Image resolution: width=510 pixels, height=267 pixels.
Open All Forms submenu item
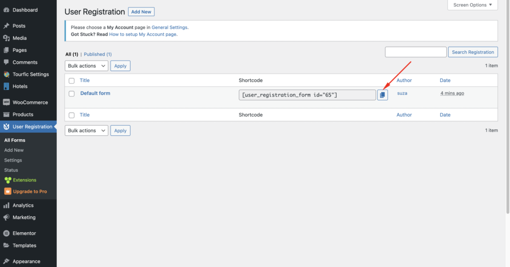click(x=14, y=140)
